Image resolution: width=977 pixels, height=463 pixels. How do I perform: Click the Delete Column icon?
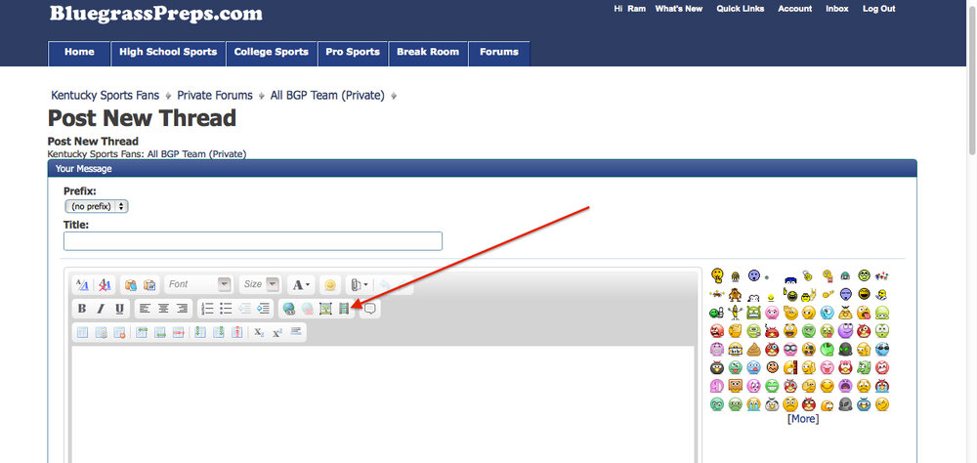(236, 333)
